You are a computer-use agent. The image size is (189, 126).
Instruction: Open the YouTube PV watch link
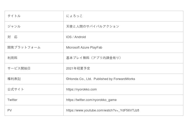click(102, 110)
